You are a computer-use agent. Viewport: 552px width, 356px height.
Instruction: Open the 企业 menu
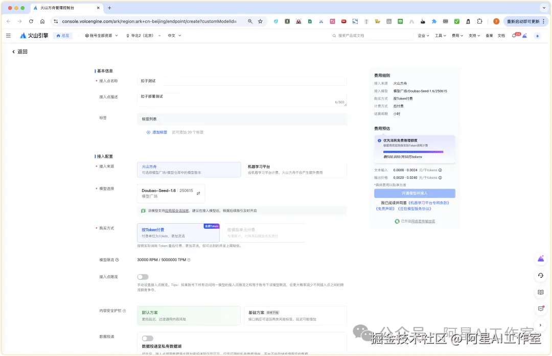(x=423, y=36)
